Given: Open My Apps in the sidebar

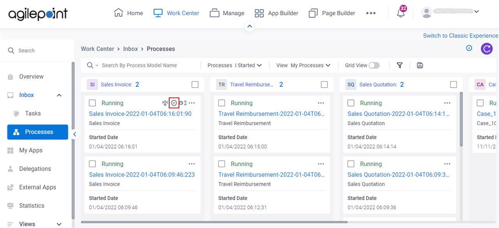Looking at the screenshot, I should click(31, 150).
